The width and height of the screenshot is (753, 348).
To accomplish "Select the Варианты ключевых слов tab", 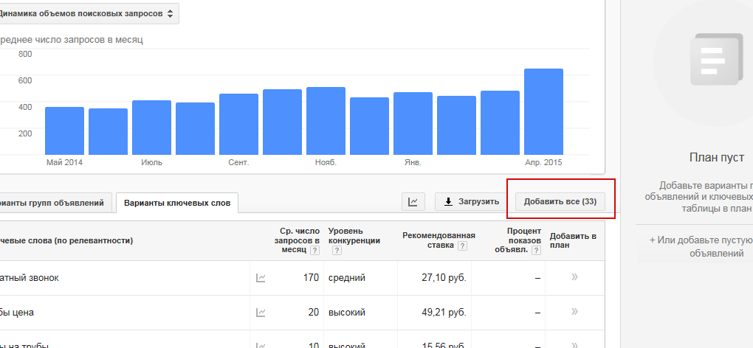I will coord(177,202).
